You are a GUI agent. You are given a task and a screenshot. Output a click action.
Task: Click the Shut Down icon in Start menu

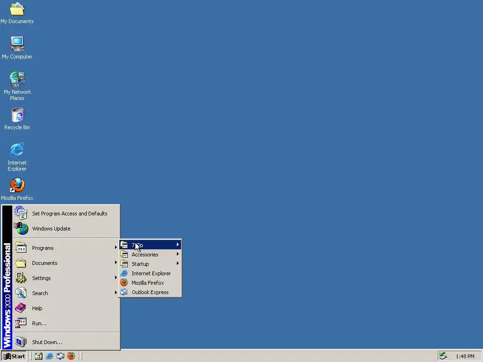click(x=21, y=342)
